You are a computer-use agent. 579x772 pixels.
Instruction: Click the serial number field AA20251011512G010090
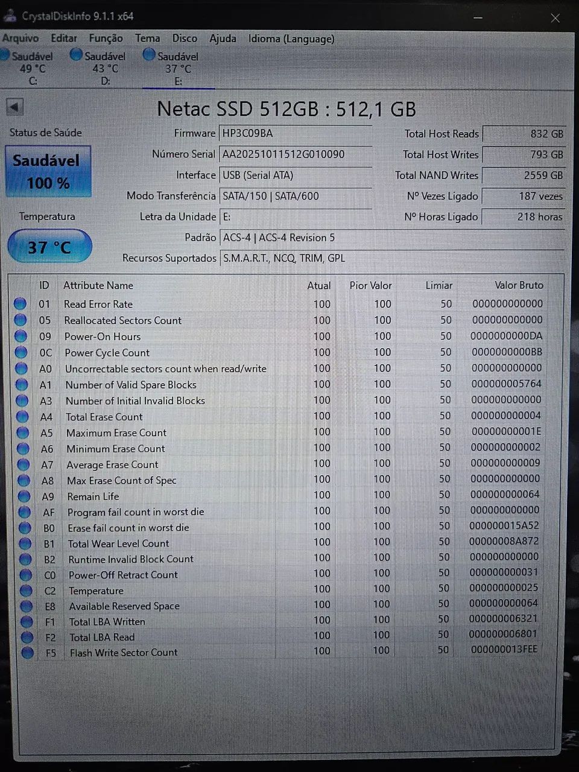click(x=296, y=154)
